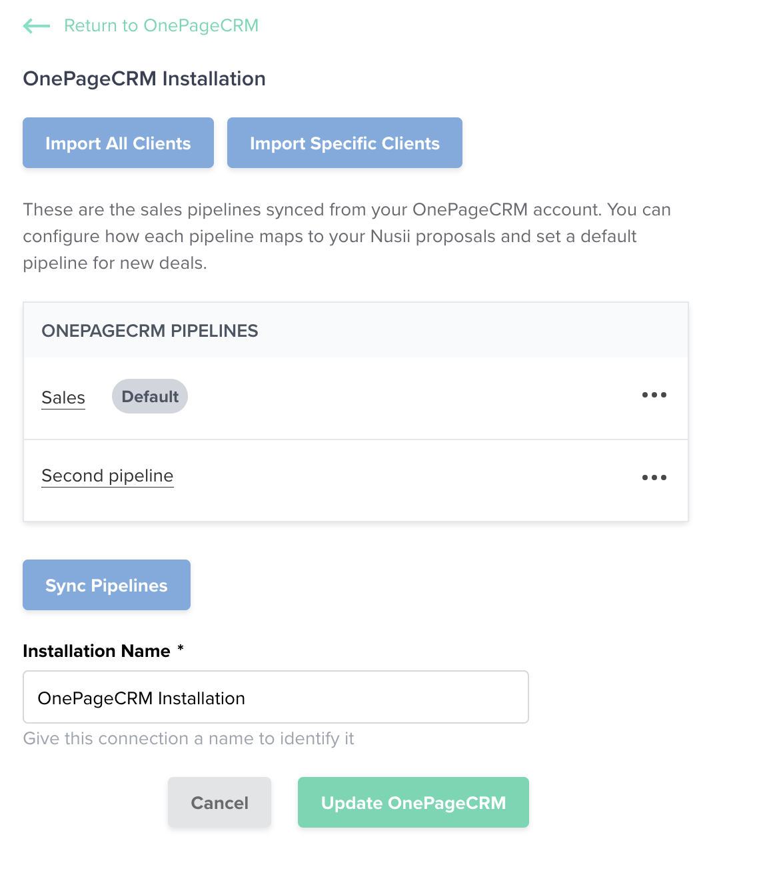Click the Installation Name input field

click(276, 697)
